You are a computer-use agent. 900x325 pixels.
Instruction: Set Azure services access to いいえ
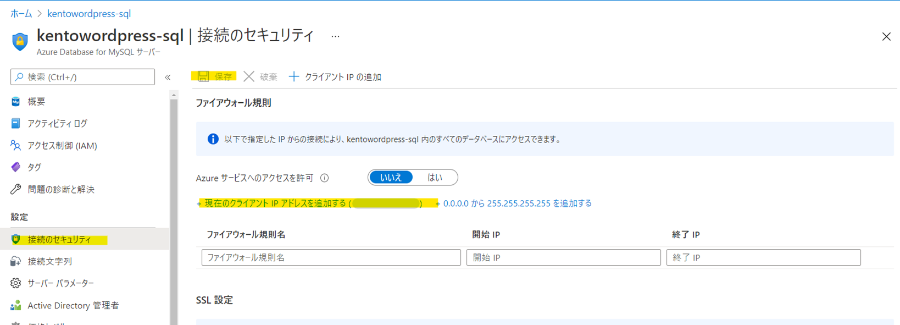391,178
